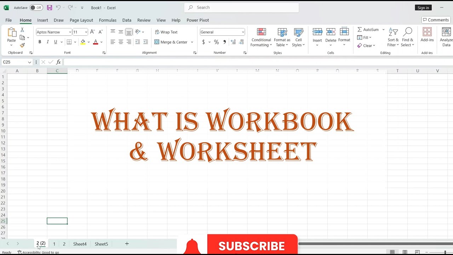Decrease decimal places

[x=241, y=42]
